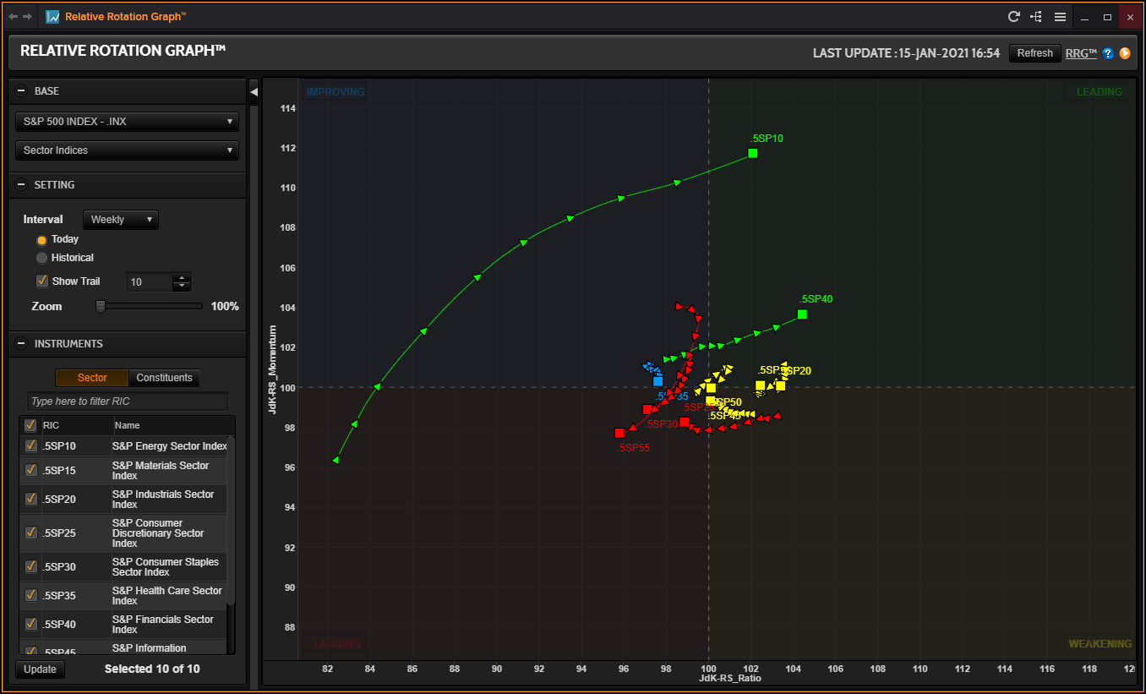Uncheck the .5SP10 Energy Sector checkbox
Image resolution: width=1146 pixels, height=694 pixels.
point(31,445)
